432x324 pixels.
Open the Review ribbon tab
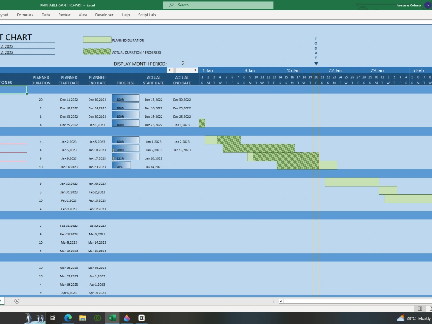pos(64,15)
